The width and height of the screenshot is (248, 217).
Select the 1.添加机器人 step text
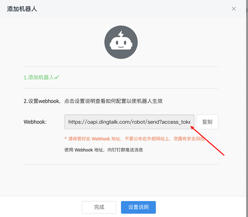(x=39, y=78)
